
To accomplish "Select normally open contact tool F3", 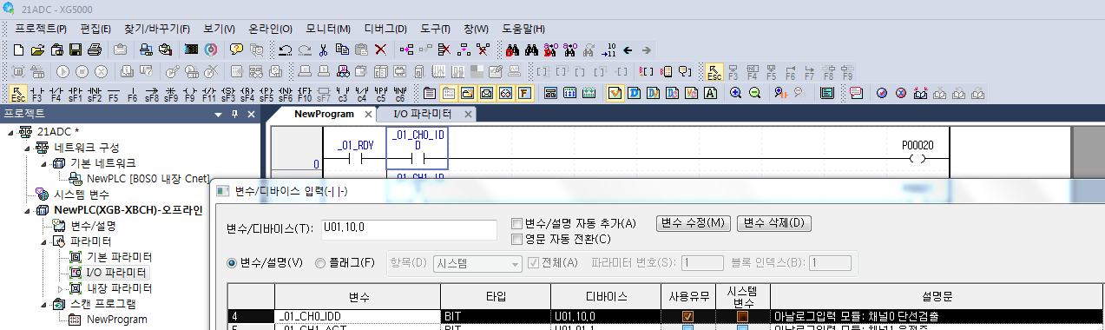I will point(37,93).
